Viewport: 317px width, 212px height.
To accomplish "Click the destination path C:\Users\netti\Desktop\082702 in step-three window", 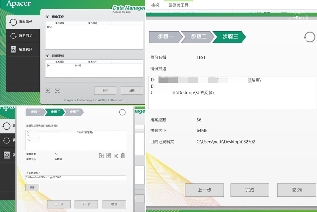I will coord(226,142).
